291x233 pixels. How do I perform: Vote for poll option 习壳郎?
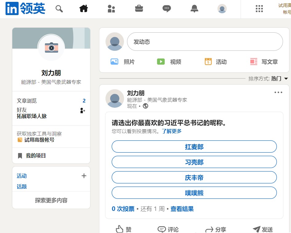click(x=194, y=162)
